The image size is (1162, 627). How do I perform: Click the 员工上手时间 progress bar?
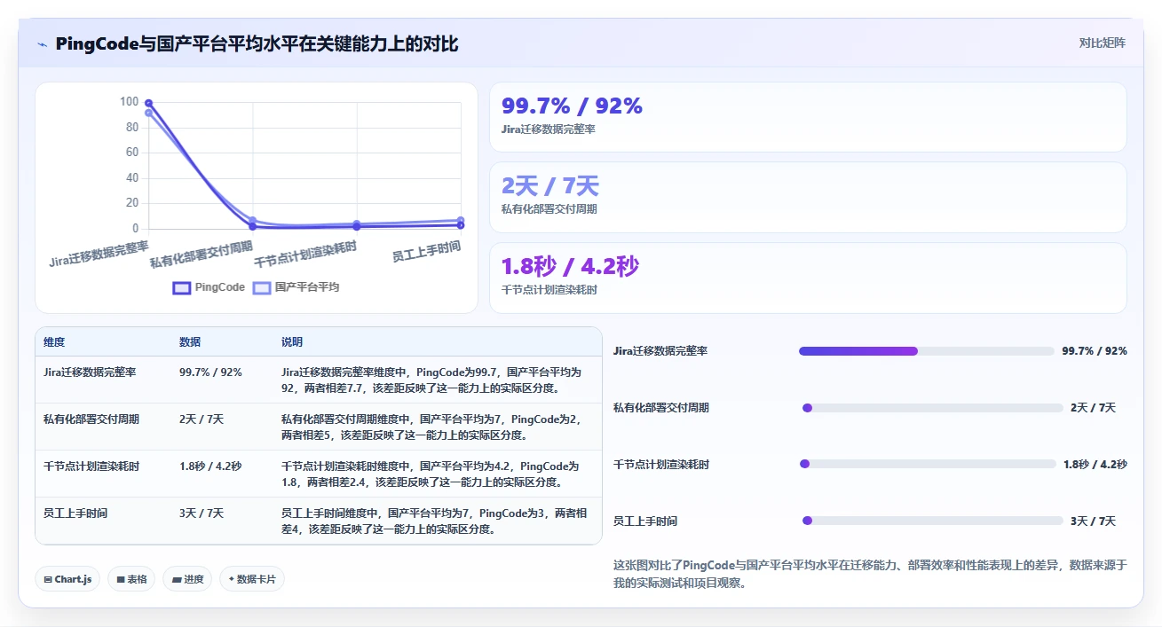(932, 521)
